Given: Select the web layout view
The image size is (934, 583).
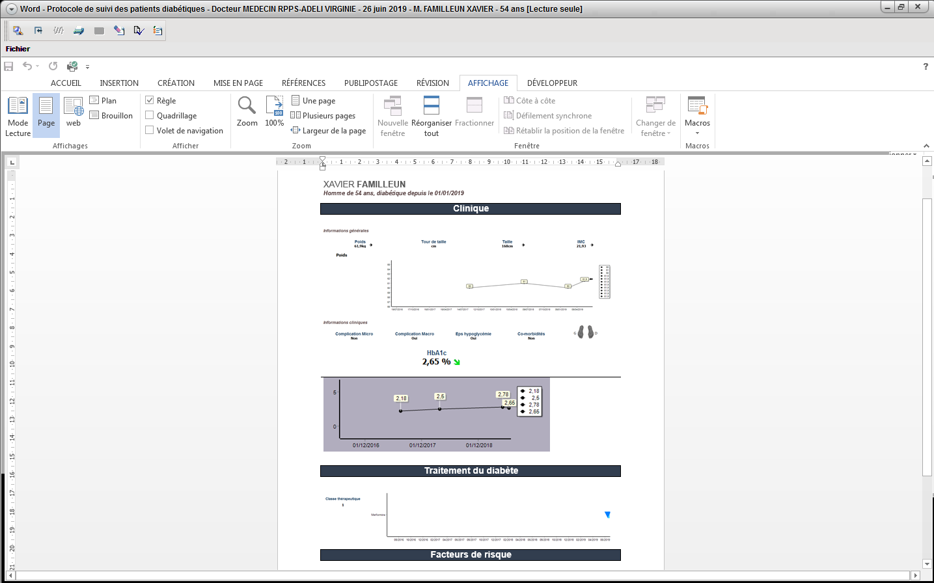Looking at the screenshot, I should coord(74,111).
